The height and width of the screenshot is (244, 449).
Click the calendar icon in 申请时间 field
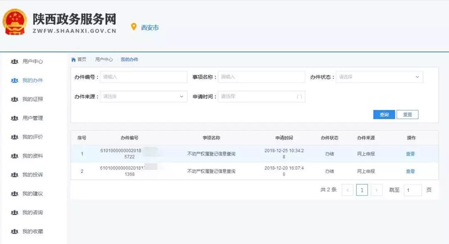point(299,97)
